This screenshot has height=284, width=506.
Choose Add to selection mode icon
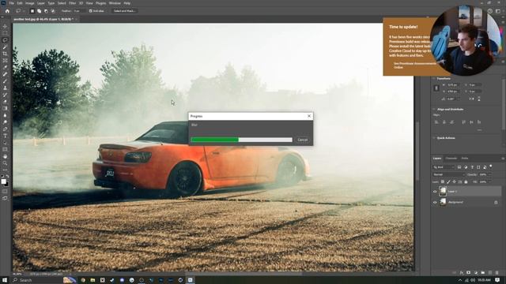coord(39,11)
